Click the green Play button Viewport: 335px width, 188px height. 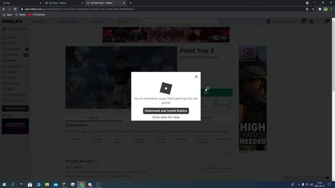[x=216, y=92]
